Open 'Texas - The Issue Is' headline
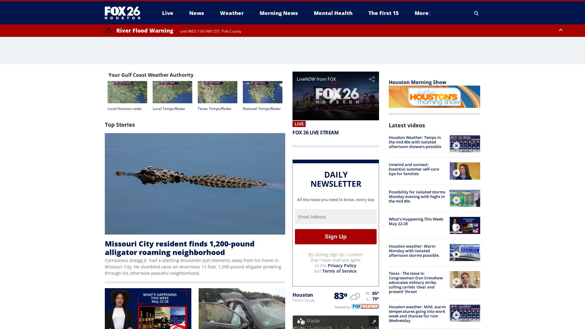The width and height of the screenshot is (585, 329). pos(416,282)
